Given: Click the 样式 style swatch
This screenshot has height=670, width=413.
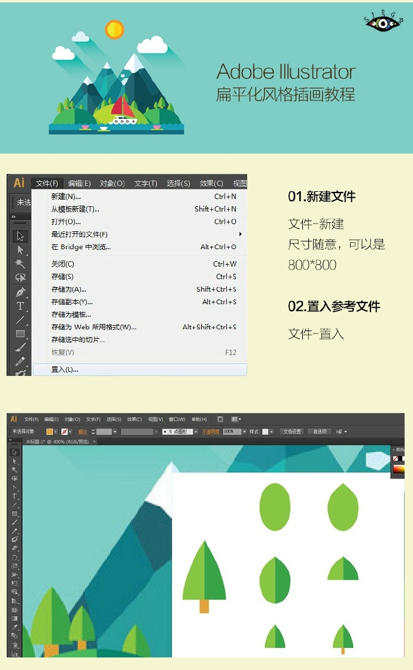Looking at the screenshot, I should pos(265,432).
